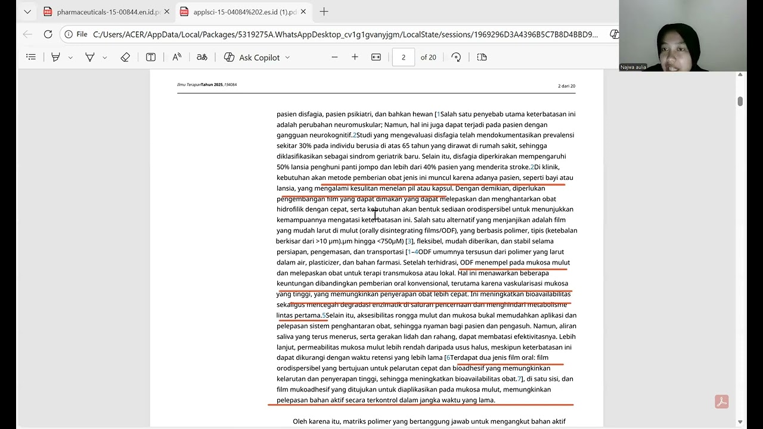Viewport: 763px width, 429px height.
Task: Click the vertical scrollbar thumb
Action: click(x=740, y=101)
